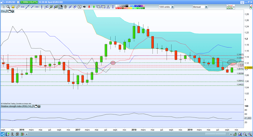The width and height of the screenshot is (253, 137).
Task: Step the time scrollbar right
Action: (x=231, y=134)
